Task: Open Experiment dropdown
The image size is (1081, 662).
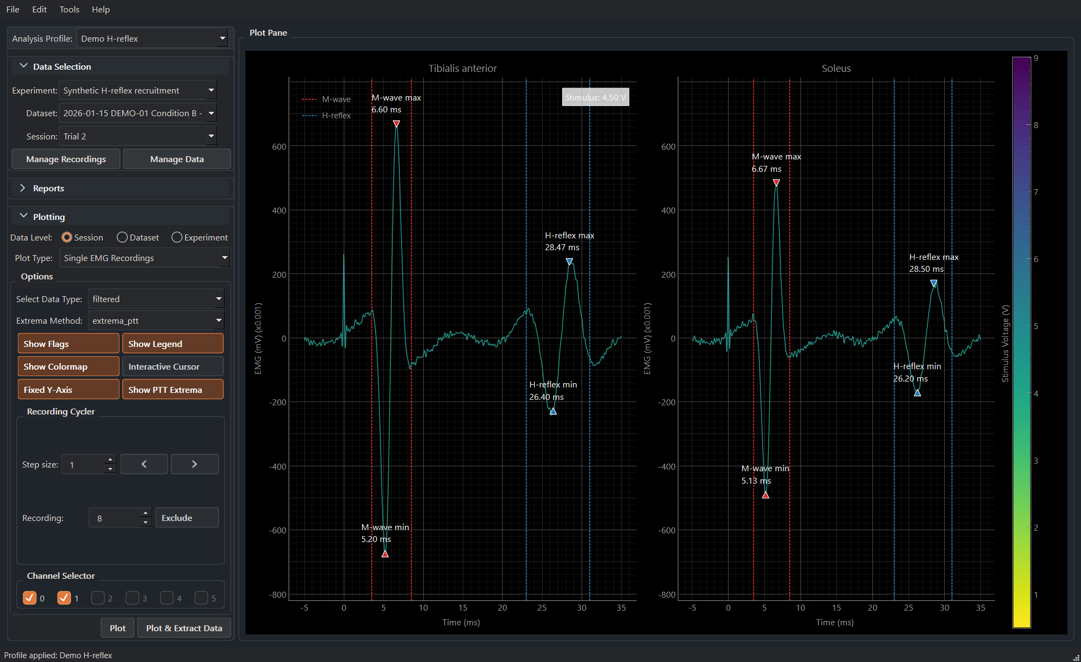Action: tap(138, 90)
